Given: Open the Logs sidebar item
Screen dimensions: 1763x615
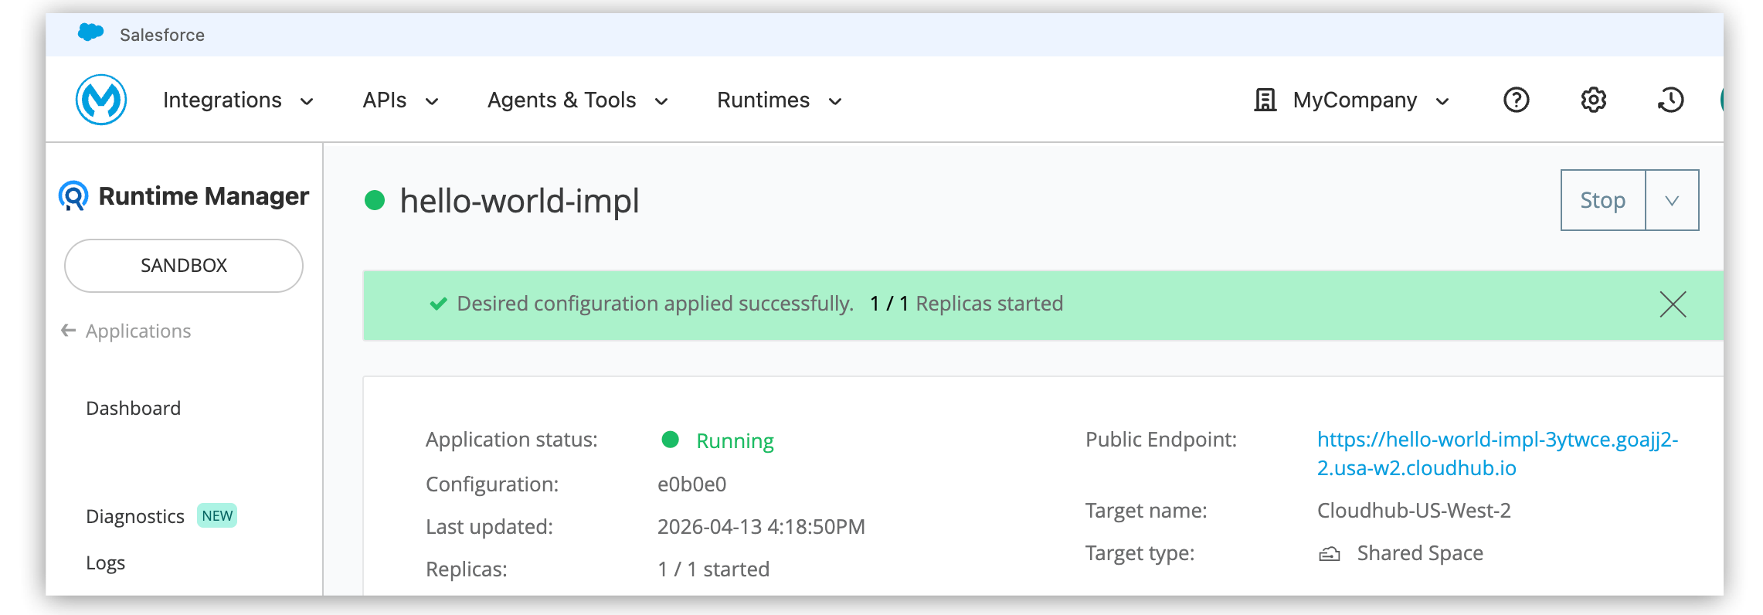Looking at the screenshot, I should (106, 563).
